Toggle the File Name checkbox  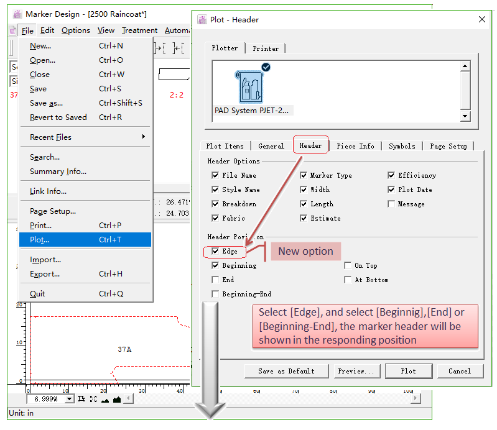tap(215, 175)
